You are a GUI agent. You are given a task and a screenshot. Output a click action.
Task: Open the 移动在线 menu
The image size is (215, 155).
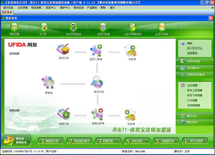tap(78, 8)
